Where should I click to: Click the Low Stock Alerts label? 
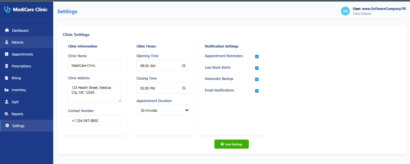[x=218, y=67]
